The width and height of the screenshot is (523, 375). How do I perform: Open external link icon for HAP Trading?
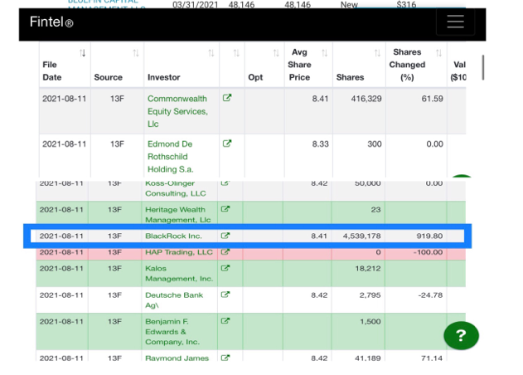[x=225, y=252]
